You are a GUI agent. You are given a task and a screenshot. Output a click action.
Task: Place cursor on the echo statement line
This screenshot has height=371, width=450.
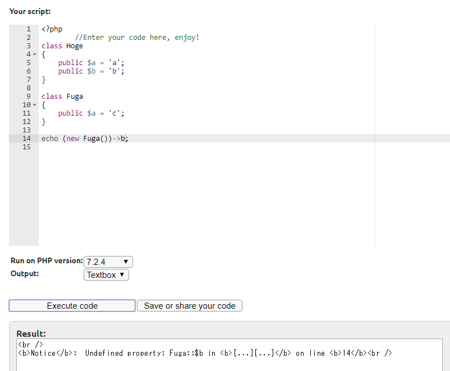coord(84,139)
